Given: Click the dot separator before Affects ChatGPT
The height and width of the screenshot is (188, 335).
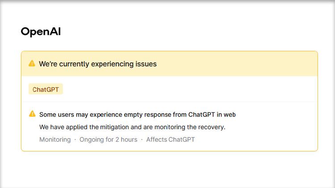Looking at the screenshot, I should click(142, 139).
